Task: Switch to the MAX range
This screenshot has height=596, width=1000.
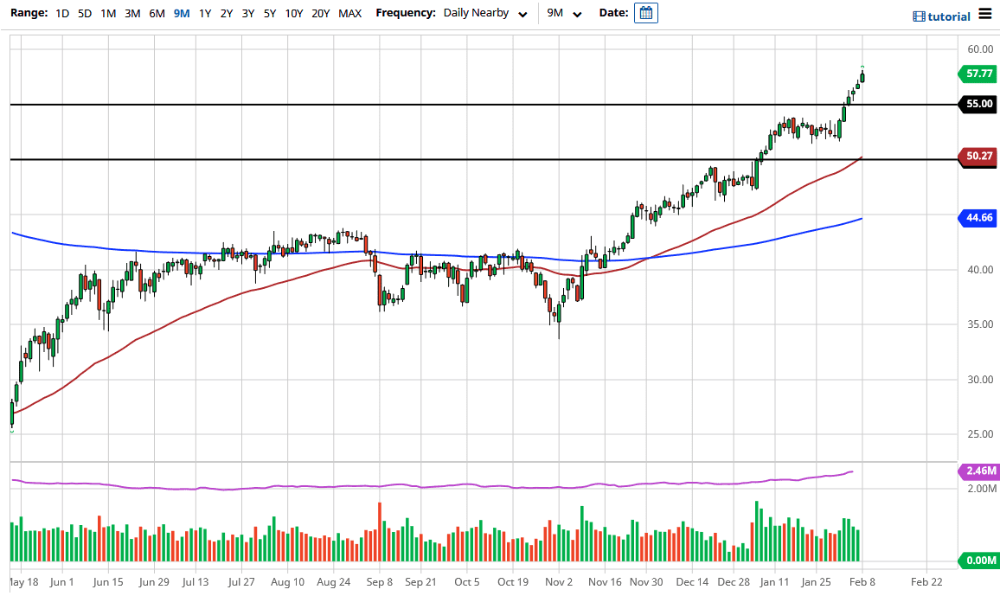Action: [350, 14]
